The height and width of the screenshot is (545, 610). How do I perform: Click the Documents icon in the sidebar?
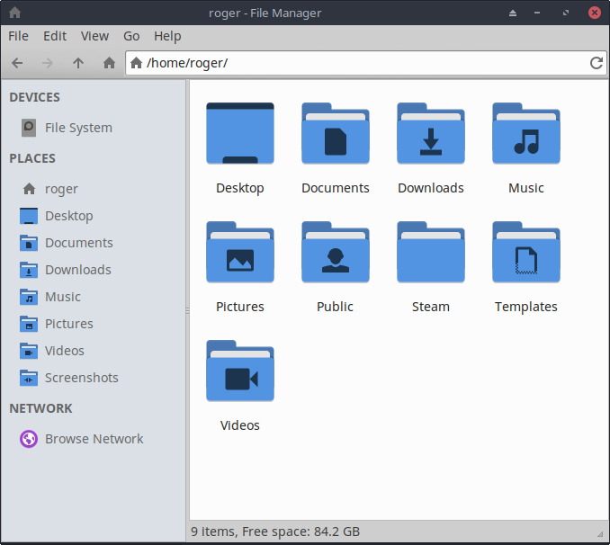pos(29,243)
